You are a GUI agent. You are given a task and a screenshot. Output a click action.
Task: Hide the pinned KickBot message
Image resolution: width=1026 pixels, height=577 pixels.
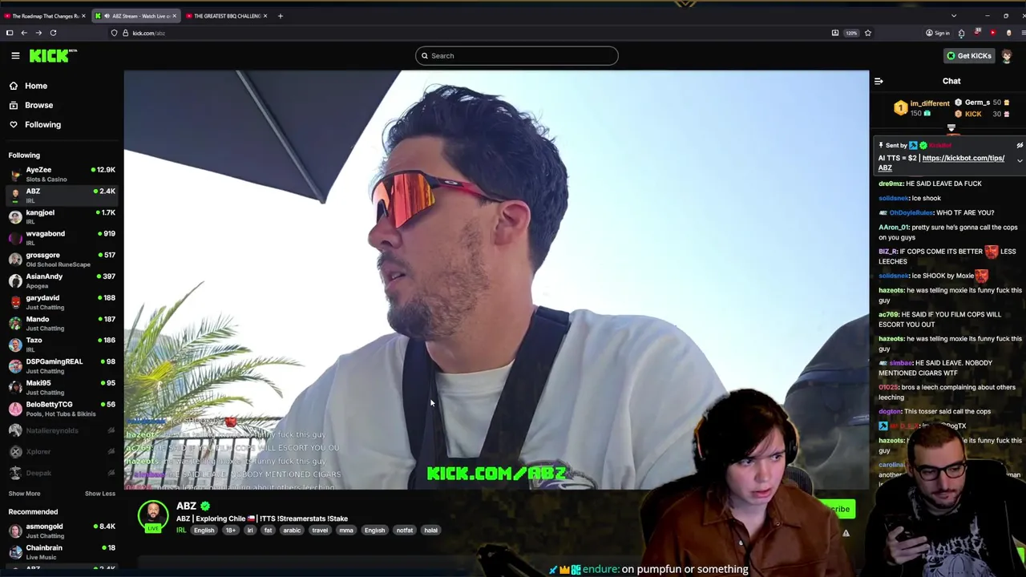pos(1020,145)
